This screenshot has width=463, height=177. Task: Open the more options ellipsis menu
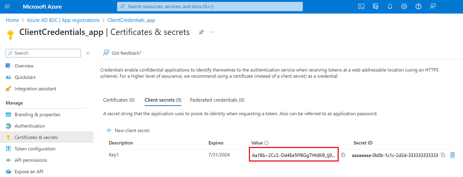[x=213, y=32]
